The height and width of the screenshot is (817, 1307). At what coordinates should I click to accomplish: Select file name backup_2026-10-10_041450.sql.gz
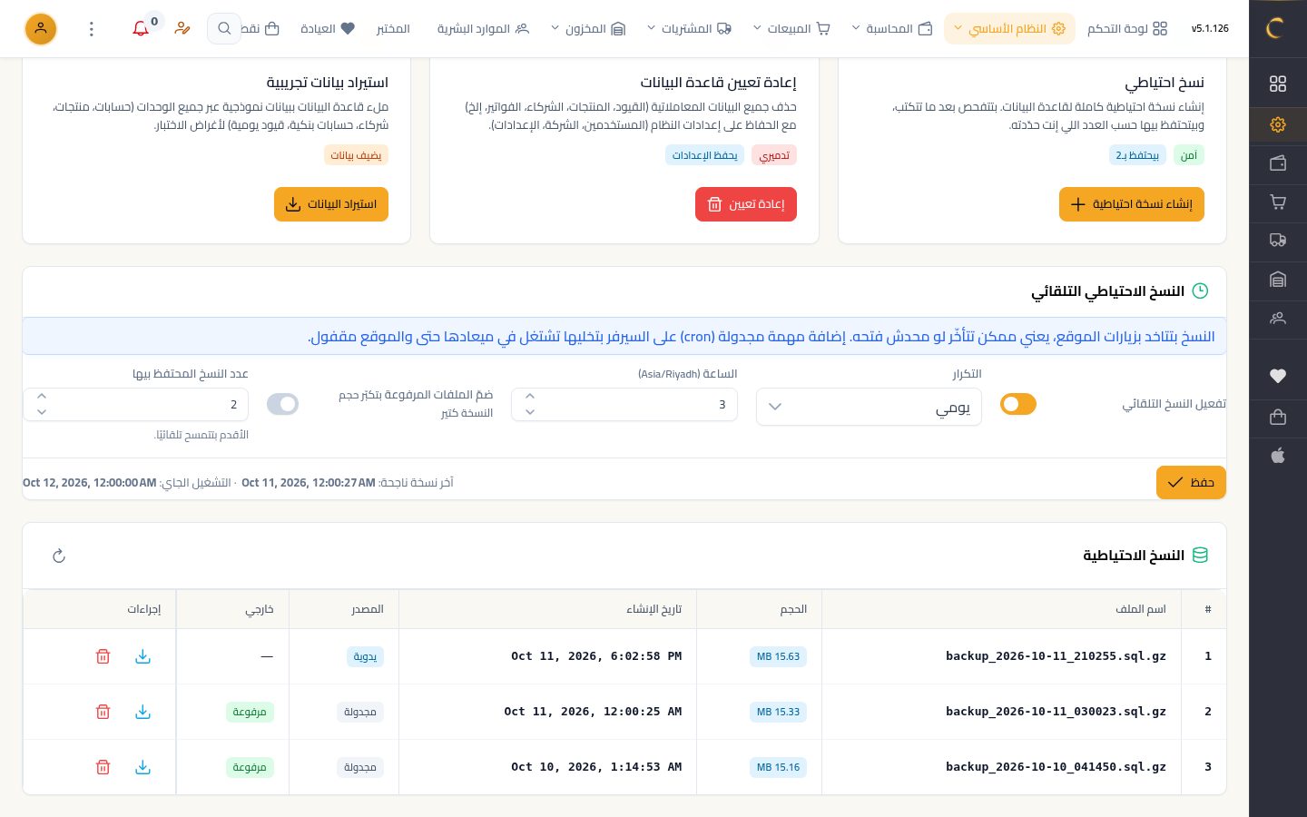1056,767
